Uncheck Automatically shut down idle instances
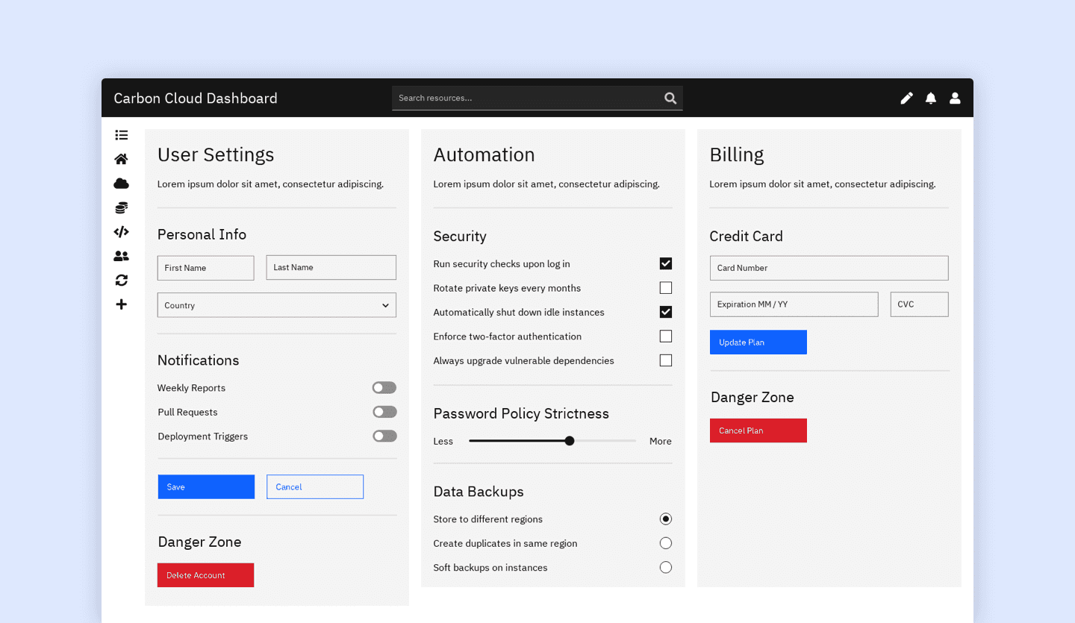The image size is (1075, 623). (666, 312)
